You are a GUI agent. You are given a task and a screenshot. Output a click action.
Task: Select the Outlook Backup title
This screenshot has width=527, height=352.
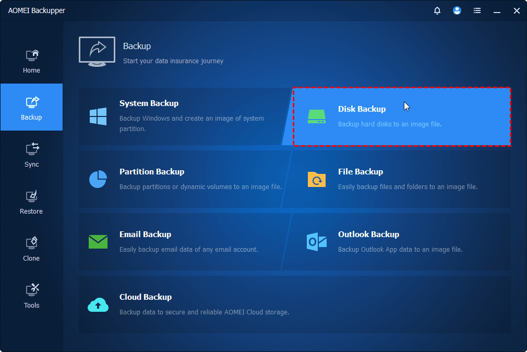[368, 234]
